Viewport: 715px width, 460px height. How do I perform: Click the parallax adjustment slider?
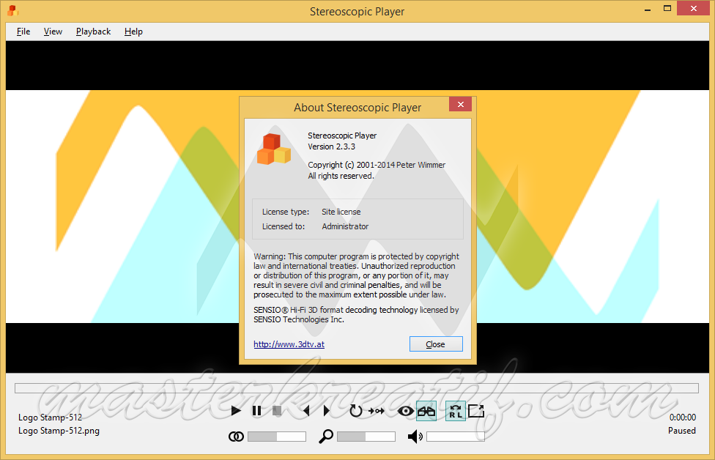(277, 437)
